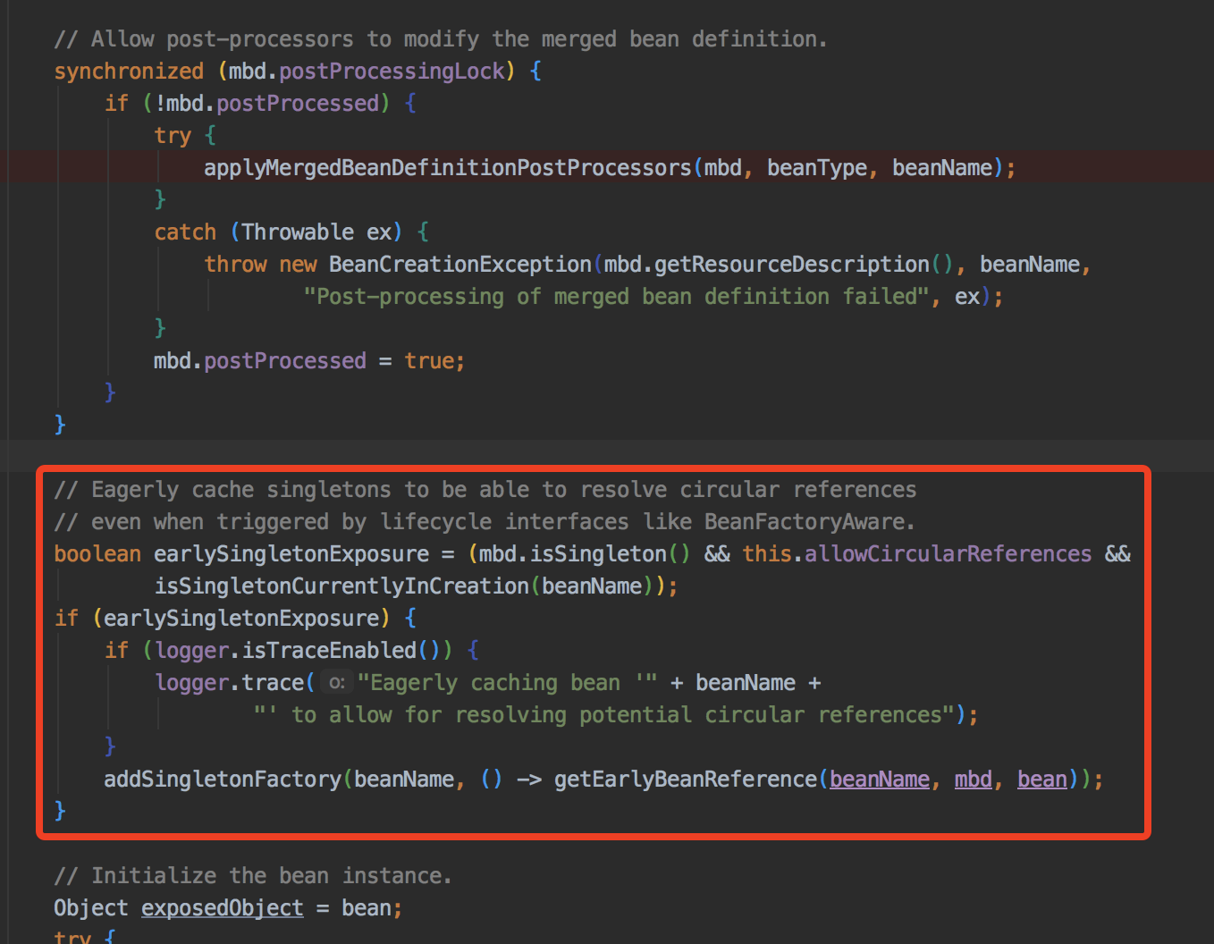Click the underlined 'mbd' argument in getEarlyBeanReference
The width and height of the screenshot is (1214, 944).
point(974,780)
